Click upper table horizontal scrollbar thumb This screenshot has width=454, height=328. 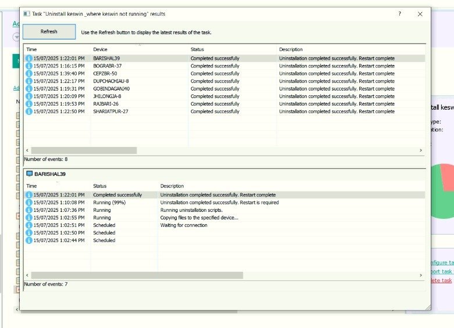click(x=84, y=150)
